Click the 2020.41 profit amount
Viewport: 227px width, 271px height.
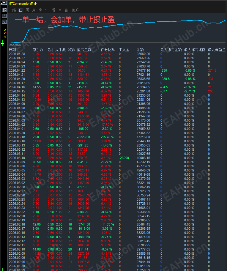tap(83, 170)
